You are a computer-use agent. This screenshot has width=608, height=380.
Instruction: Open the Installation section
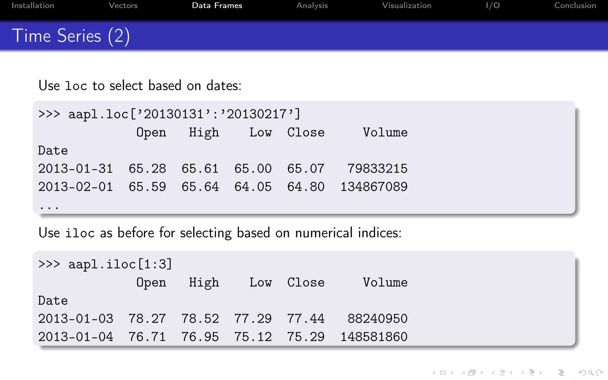click(x=33, y=5)
